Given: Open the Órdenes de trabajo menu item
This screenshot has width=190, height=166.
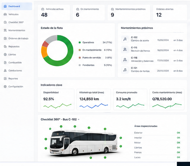Looking at the screenshot, I should pyautogui.click(x=17, y=38).
